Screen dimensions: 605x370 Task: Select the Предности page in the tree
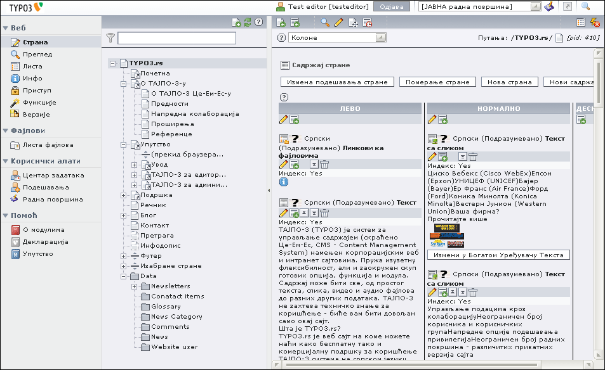(170, 103)
